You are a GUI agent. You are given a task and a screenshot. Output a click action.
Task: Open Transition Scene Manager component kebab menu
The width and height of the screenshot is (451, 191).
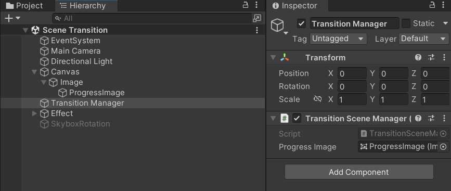point(444,118)
